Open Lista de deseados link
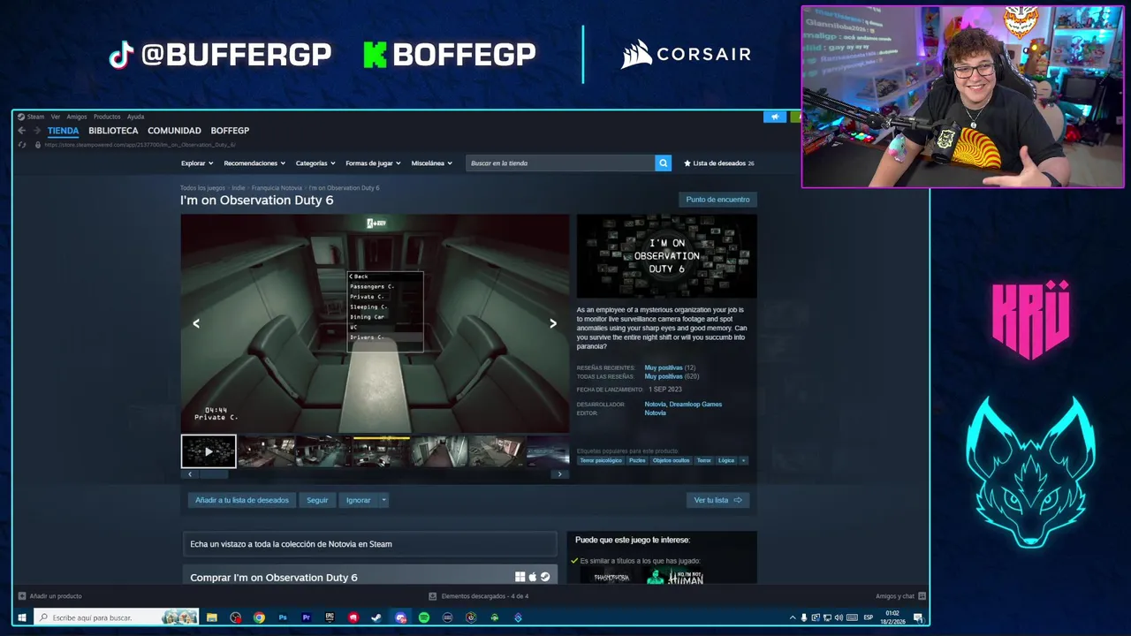 tap(719, 163)
